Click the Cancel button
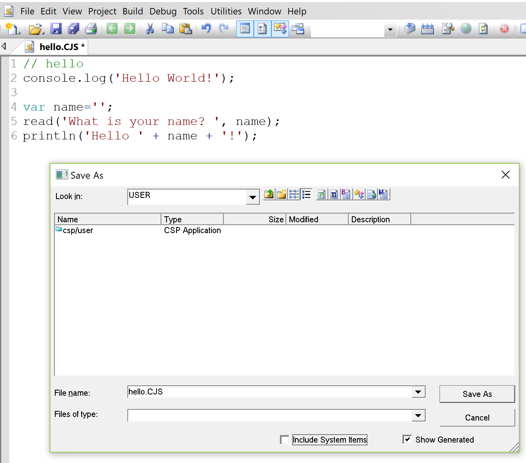 tap(477, 418)
